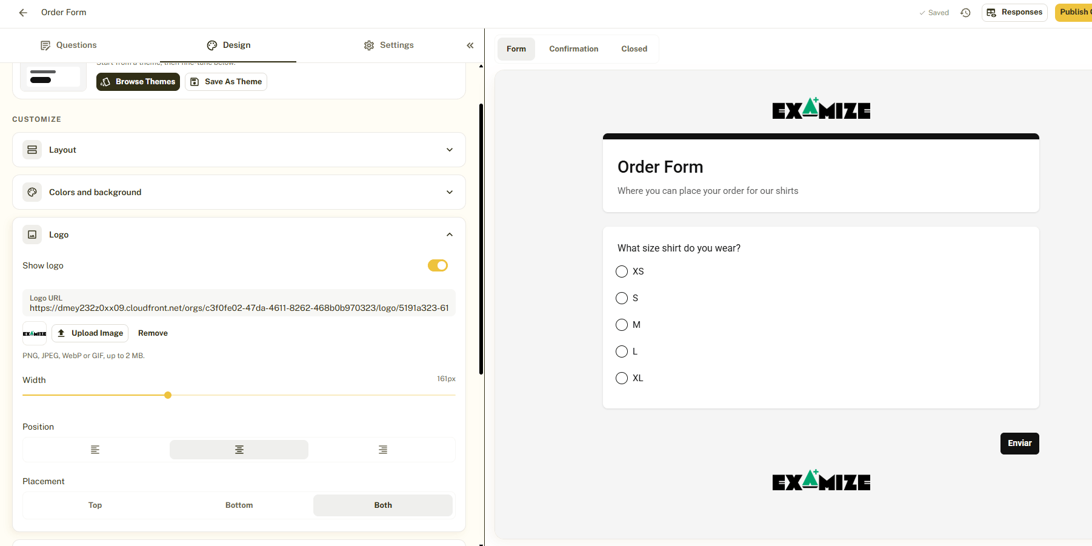Expand the Colors and background chevron
The image size is (1092, 546).
tap(450, 192)
